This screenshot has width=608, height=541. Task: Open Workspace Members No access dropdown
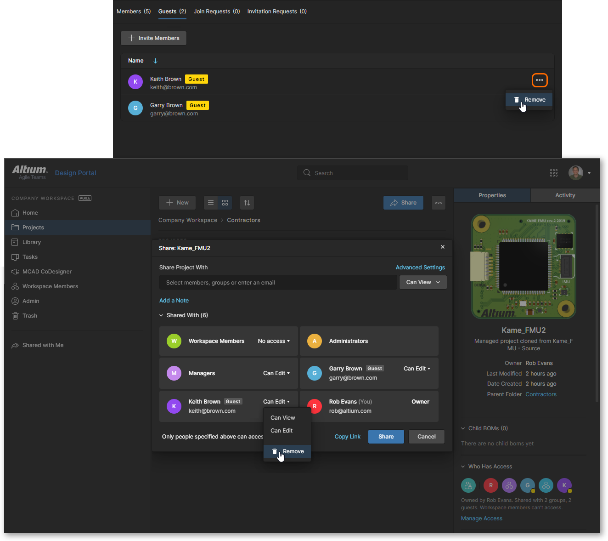pos(274,341)
